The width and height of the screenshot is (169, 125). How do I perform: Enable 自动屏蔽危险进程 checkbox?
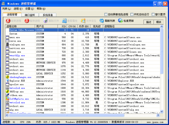(106, 15)
